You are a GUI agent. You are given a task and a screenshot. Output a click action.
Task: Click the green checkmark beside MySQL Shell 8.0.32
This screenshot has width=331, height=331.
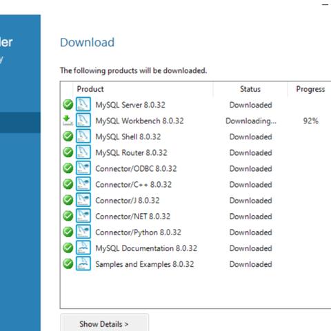tap(68, 137)
